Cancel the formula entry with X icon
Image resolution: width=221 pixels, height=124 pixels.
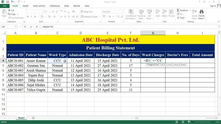tap(25, 27)
